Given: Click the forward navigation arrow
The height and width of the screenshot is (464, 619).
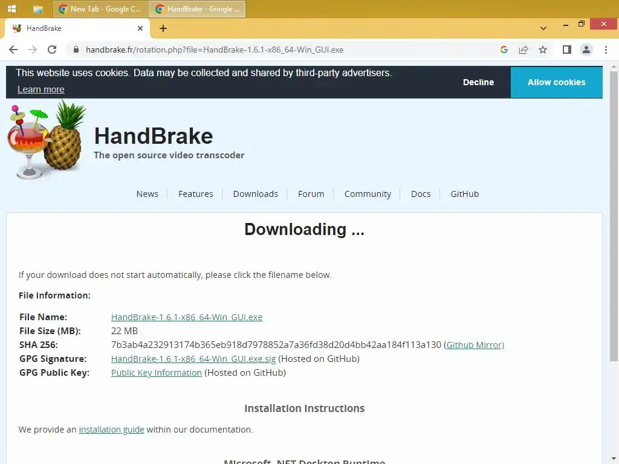Looking at the screenshot, I should point(33,50).
